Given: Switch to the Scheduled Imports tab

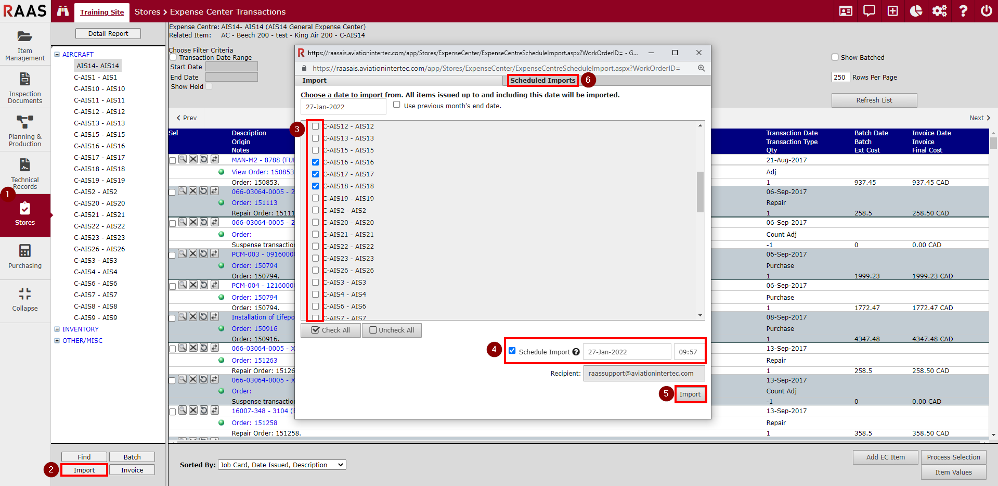Looking at the screenshot, I should pyautogui.click(x=542, y=80).
